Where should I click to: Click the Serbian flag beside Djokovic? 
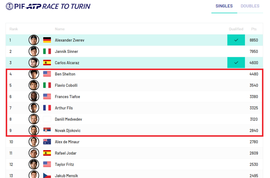pos(47,130)
